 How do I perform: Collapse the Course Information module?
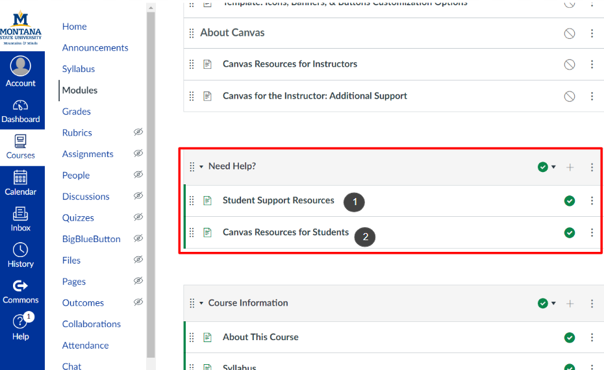201,303
